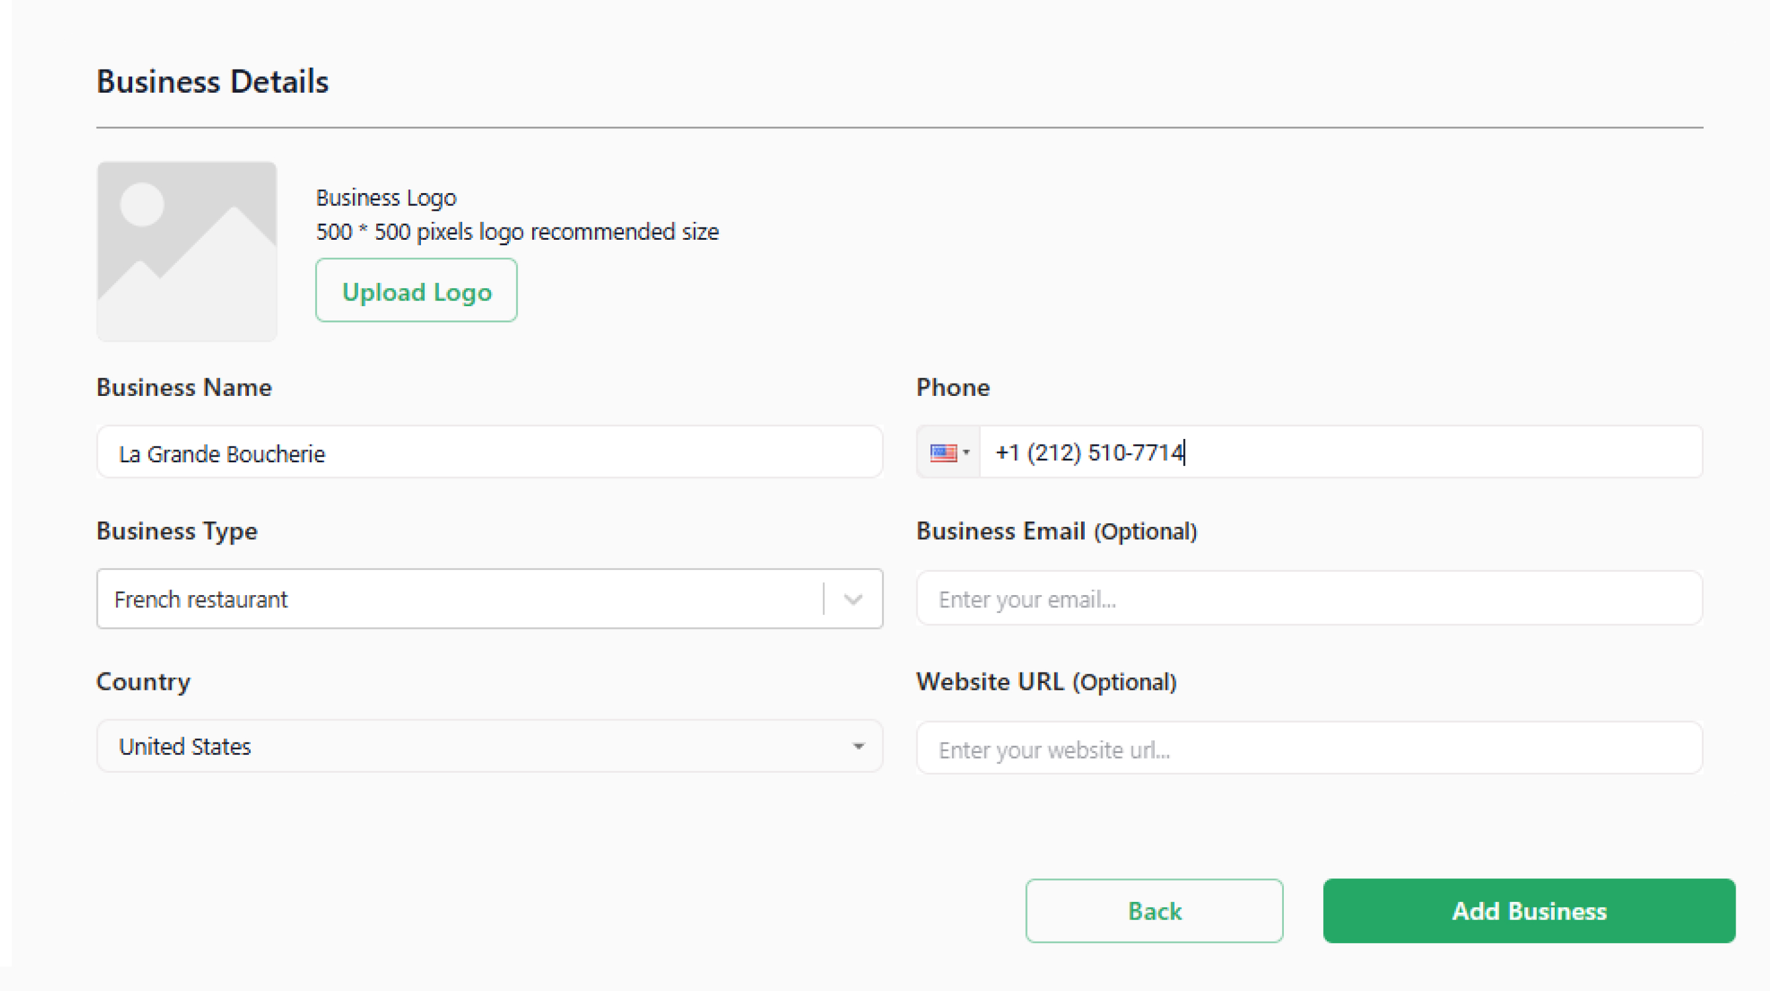The height and width of the screenshot is (991, 1770).
Task: Submit the form with Add Business
Action: [x=1529, y=911]
